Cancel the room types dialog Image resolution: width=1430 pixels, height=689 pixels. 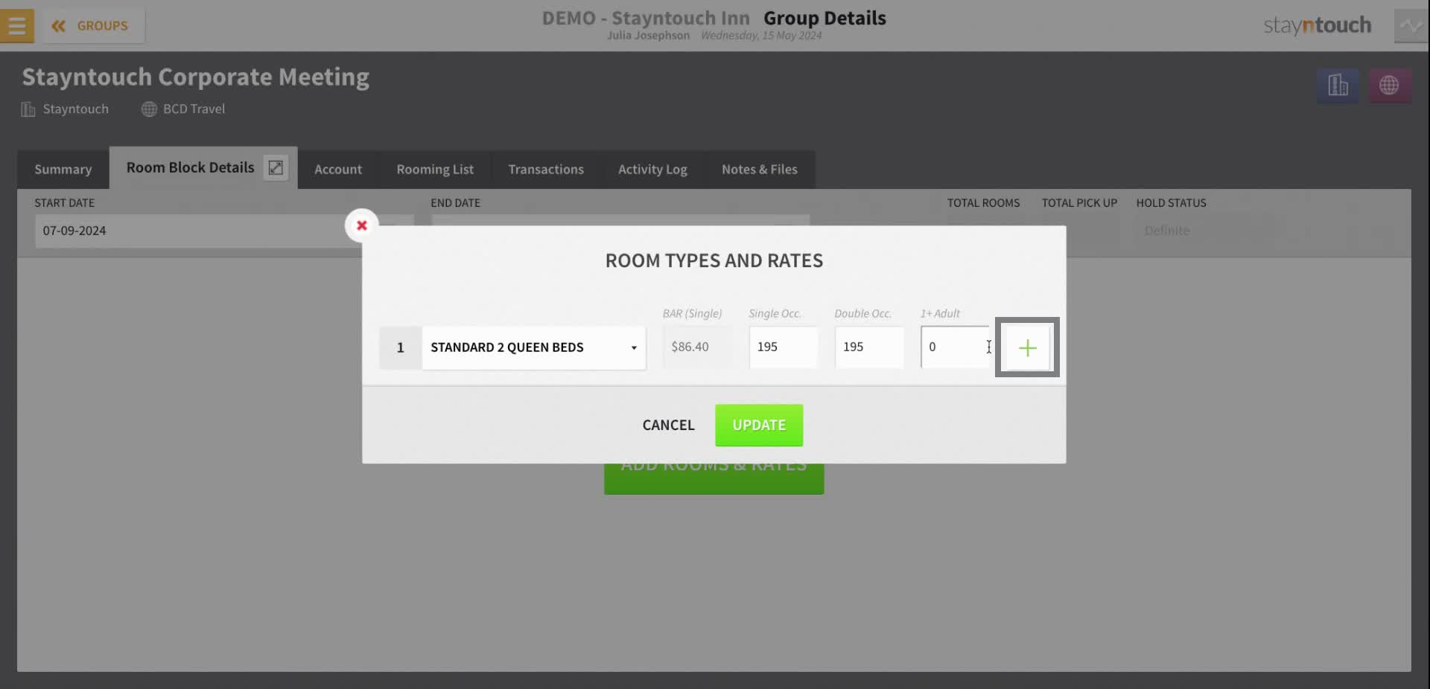[668, 425]
